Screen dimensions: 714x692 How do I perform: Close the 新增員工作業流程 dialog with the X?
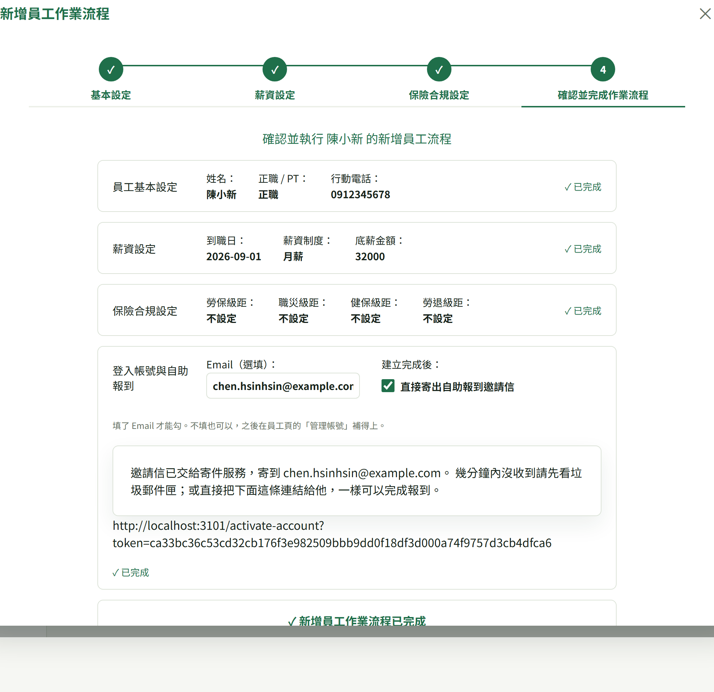(705, 14)
